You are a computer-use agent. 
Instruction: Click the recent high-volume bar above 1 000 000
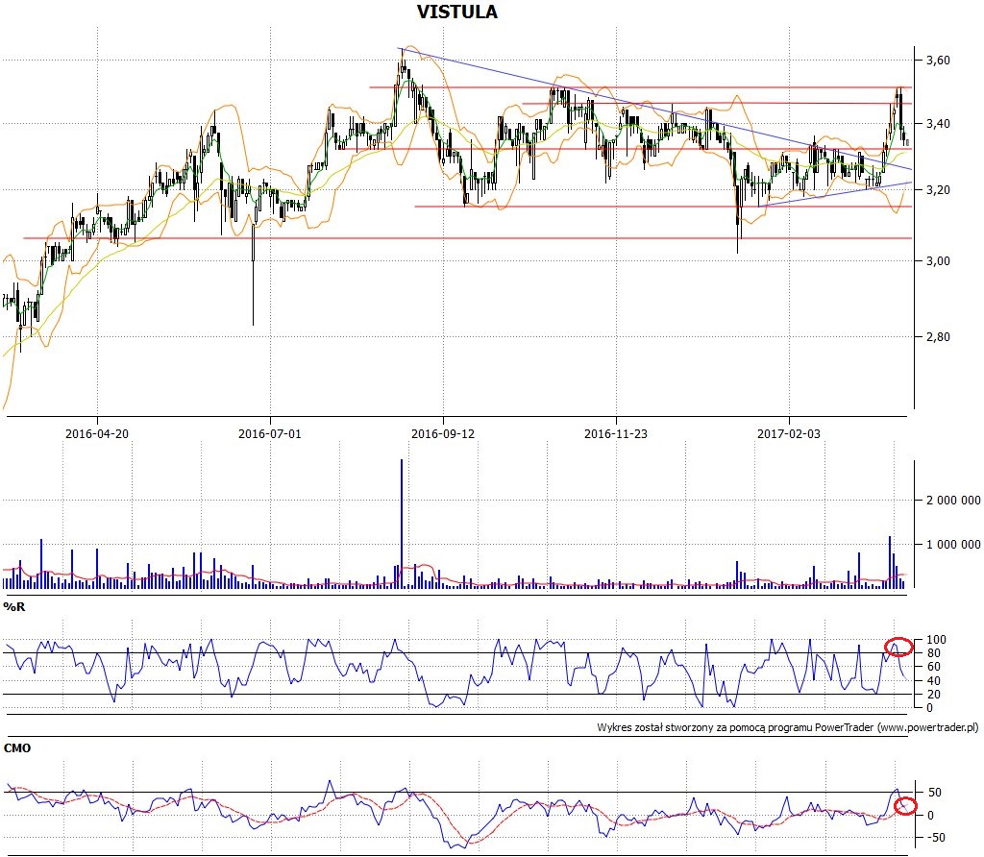click(890, 562)
